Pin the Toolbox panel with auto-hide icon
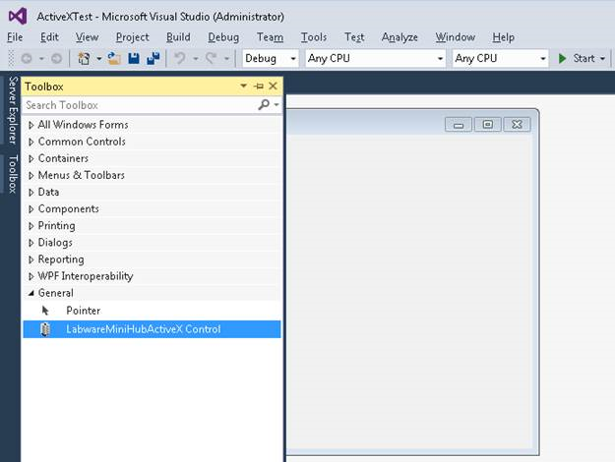 pos(259,87)
